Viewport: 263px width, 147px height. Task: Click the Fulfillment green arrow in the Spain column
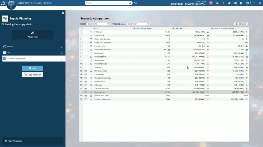(x=247, y=32)
